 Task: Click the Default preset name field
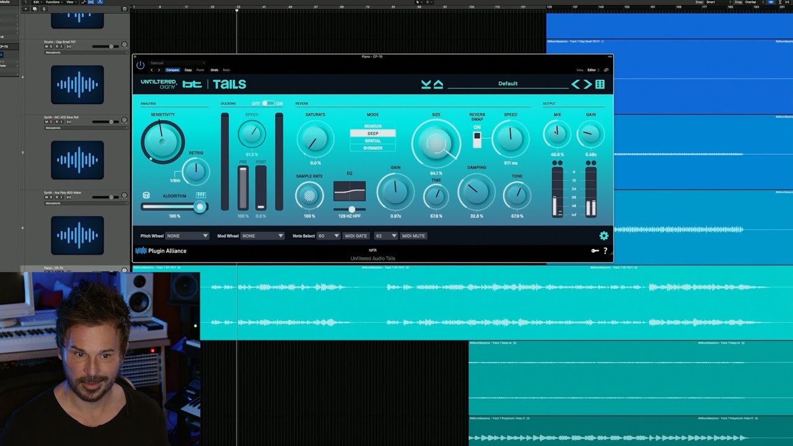pos(507,84)
